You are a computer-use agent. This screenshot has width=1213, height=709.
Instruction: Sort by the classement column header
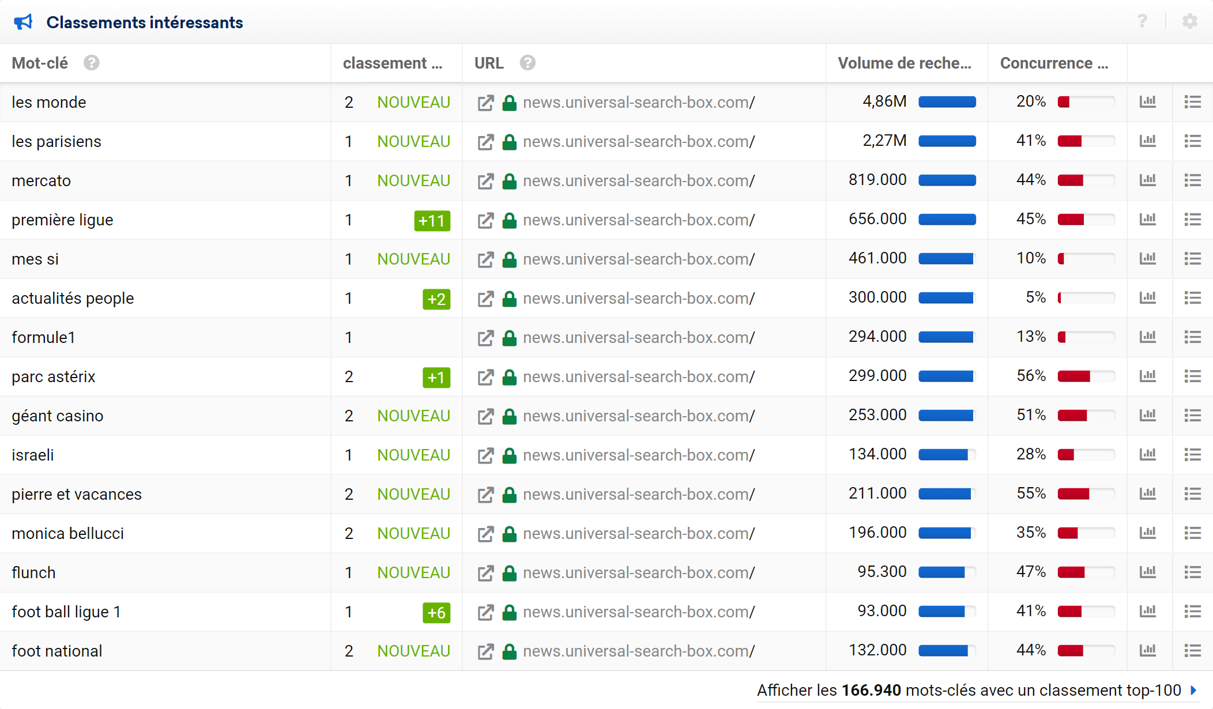[393, 63]
